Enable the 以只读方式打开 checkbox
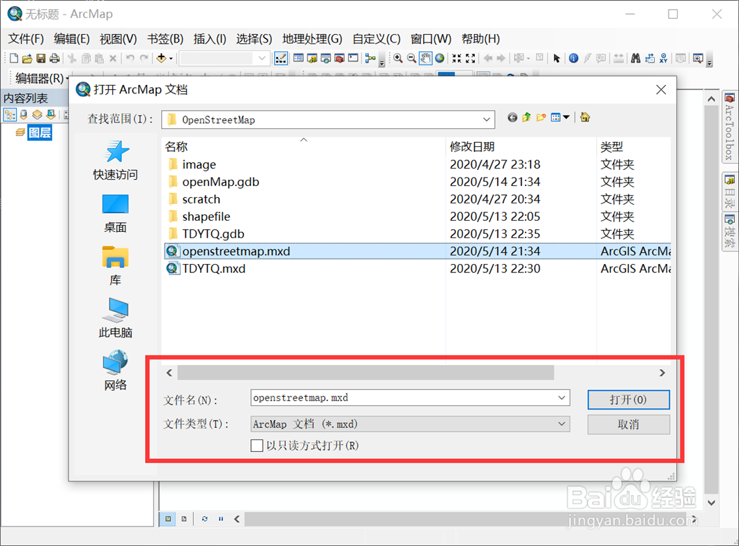This screenshot has width=739, height=546. coord(257,445)
